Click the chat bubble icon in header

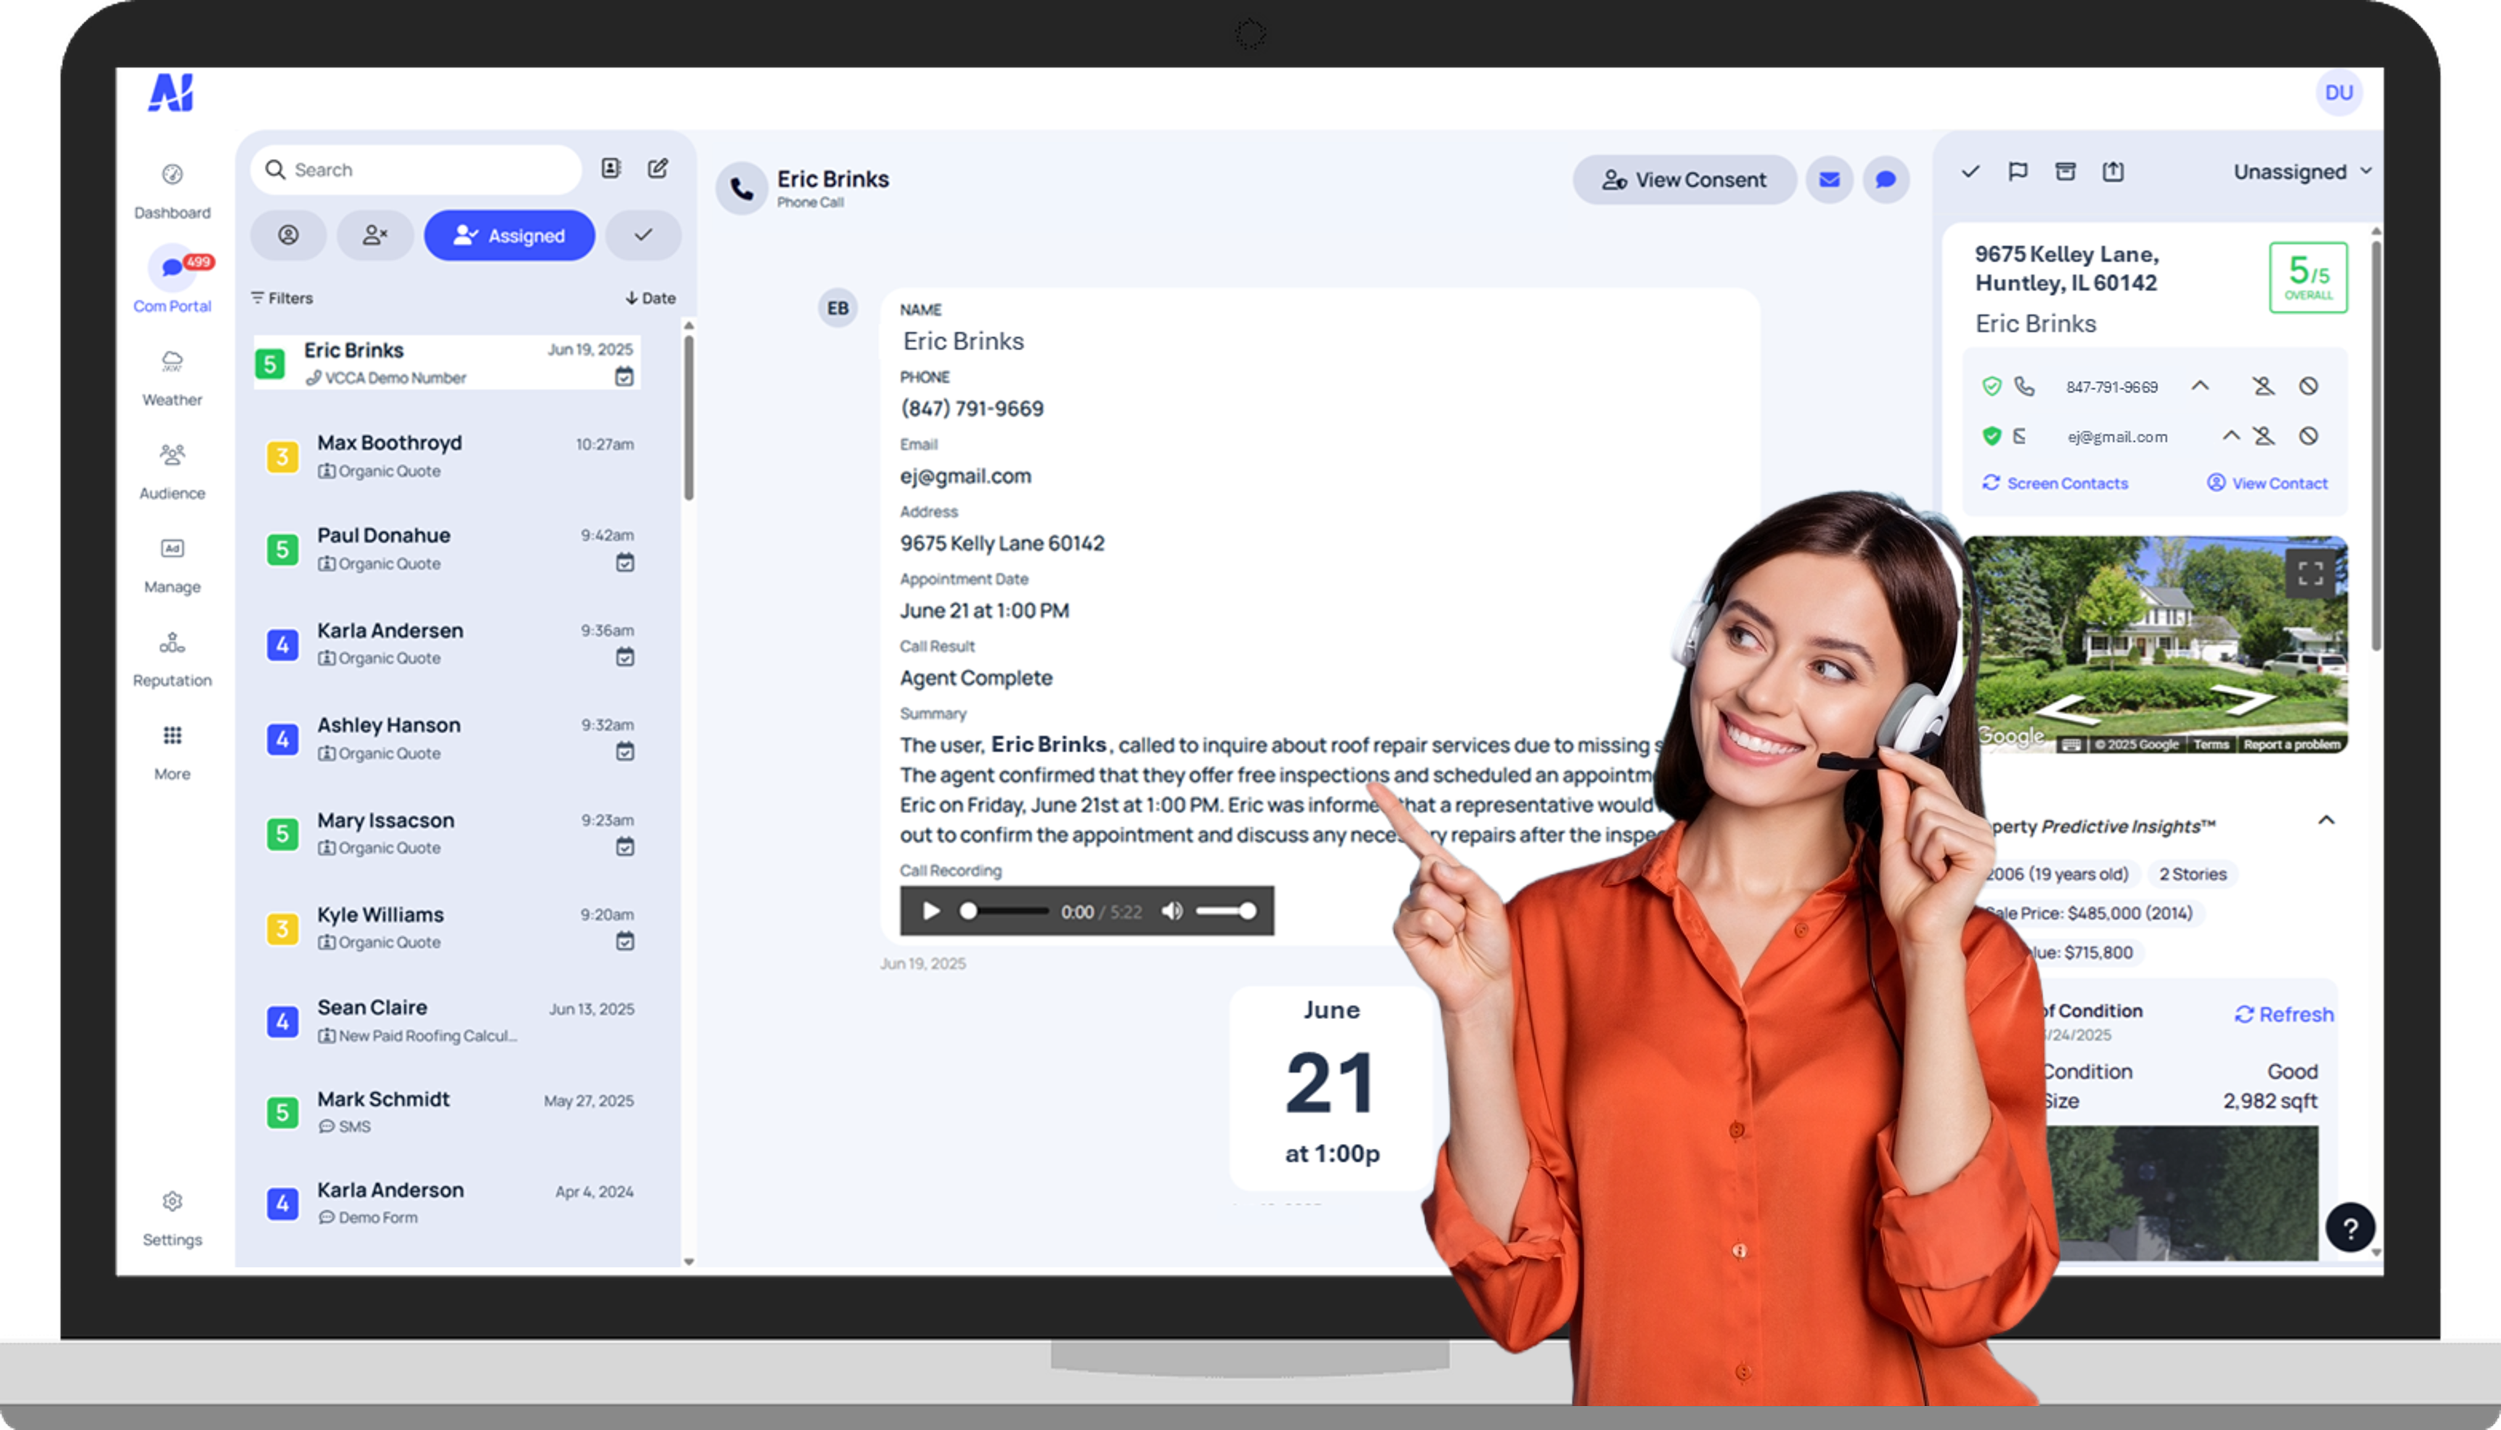point(1886,180)
